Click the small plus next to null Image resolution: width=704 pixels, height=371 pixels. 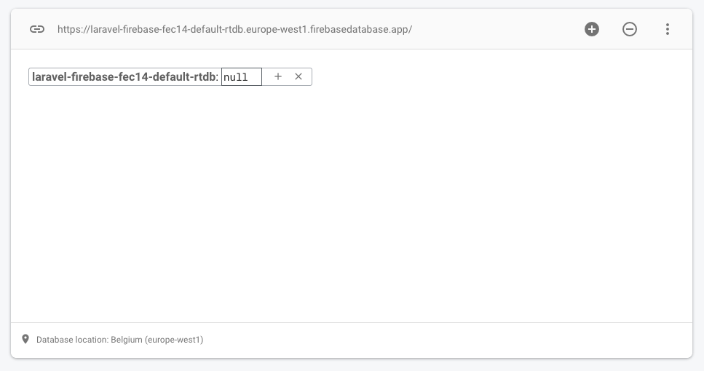278,76
